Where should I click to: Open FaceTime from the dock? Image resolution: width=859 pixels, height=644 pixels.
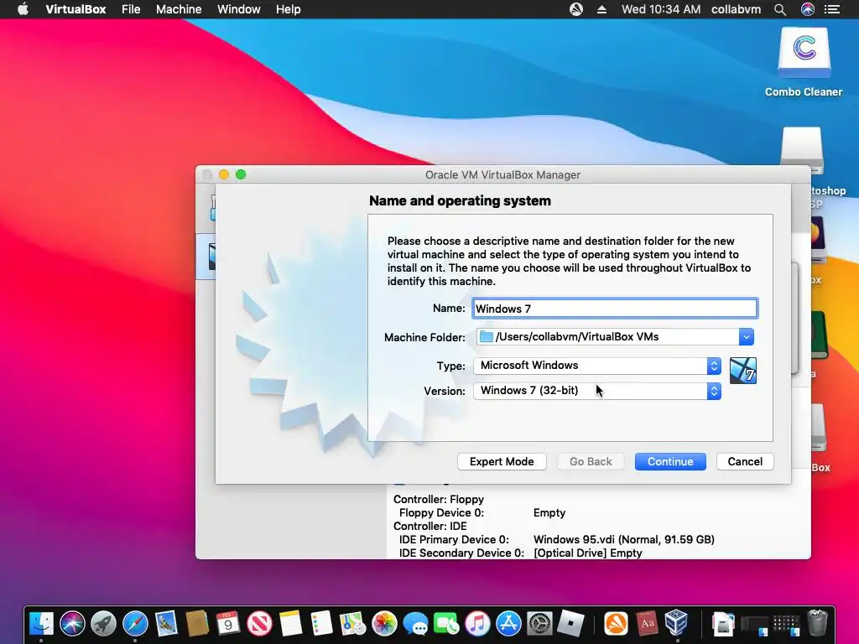446,623
